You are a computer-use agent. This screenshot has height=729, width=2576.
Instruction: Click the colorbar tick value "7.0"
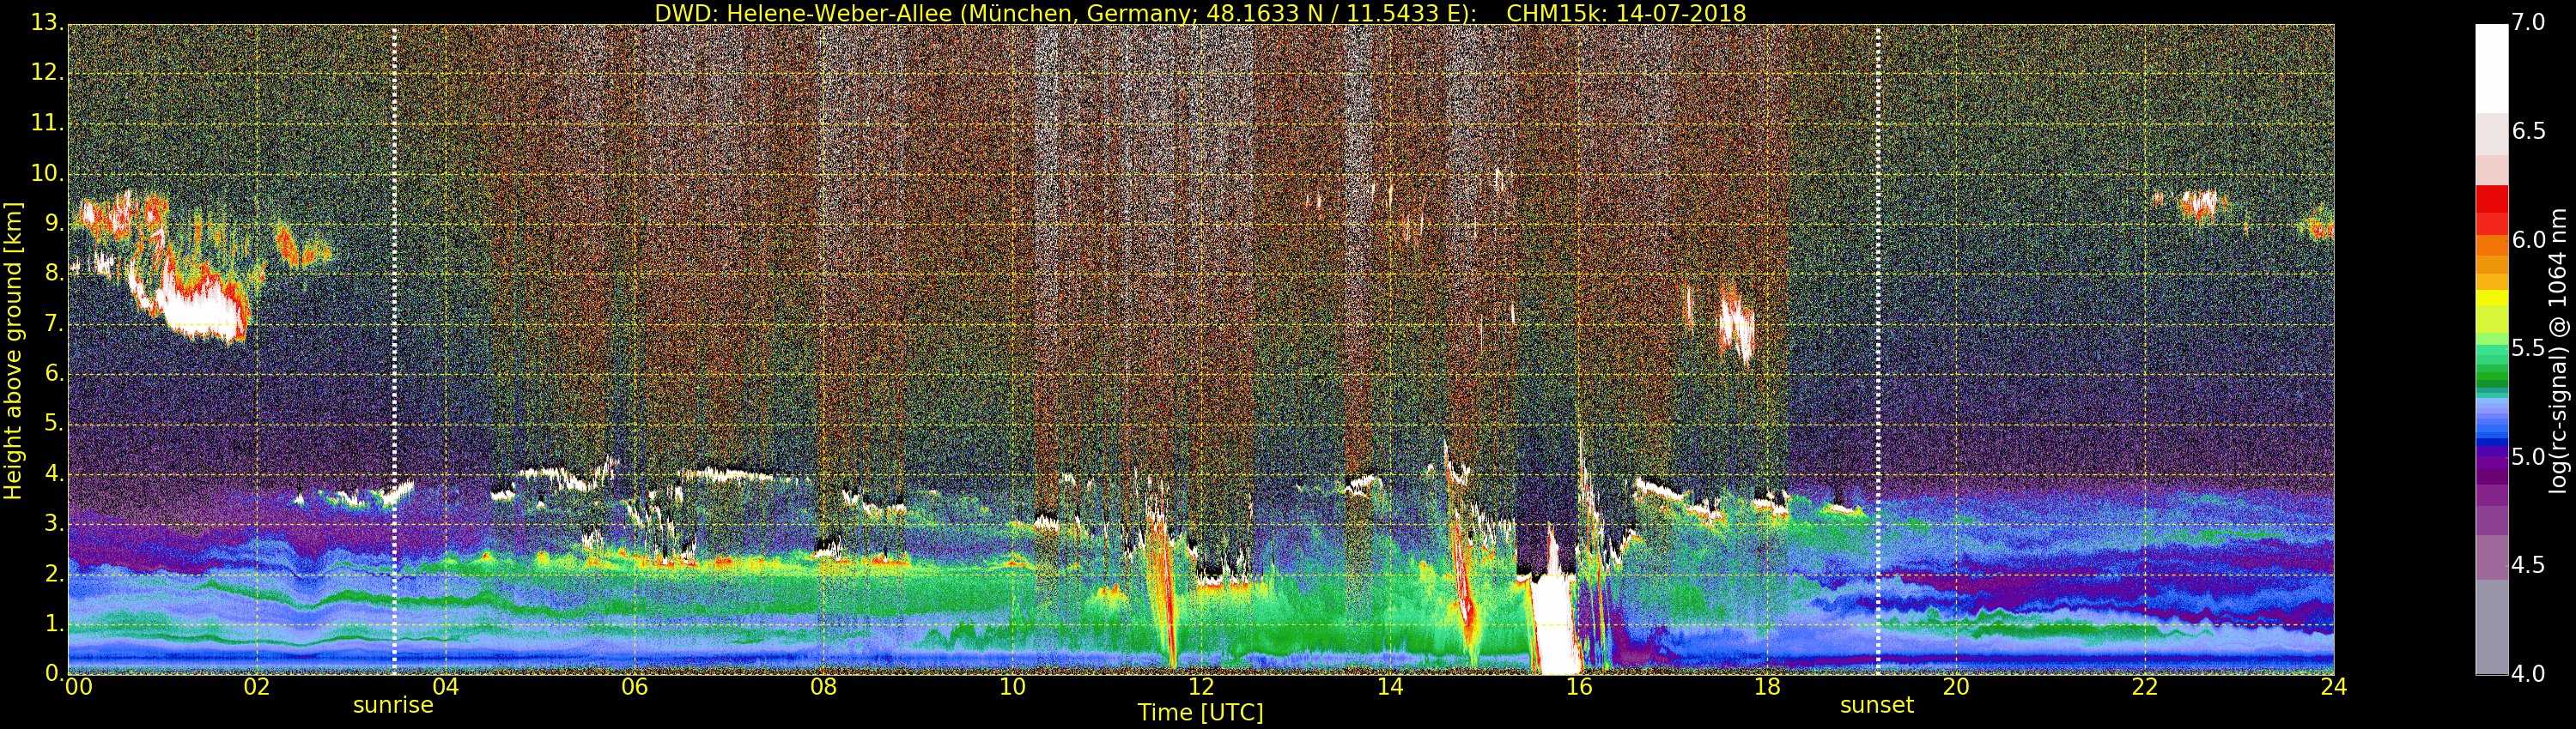pos(2529,23)
